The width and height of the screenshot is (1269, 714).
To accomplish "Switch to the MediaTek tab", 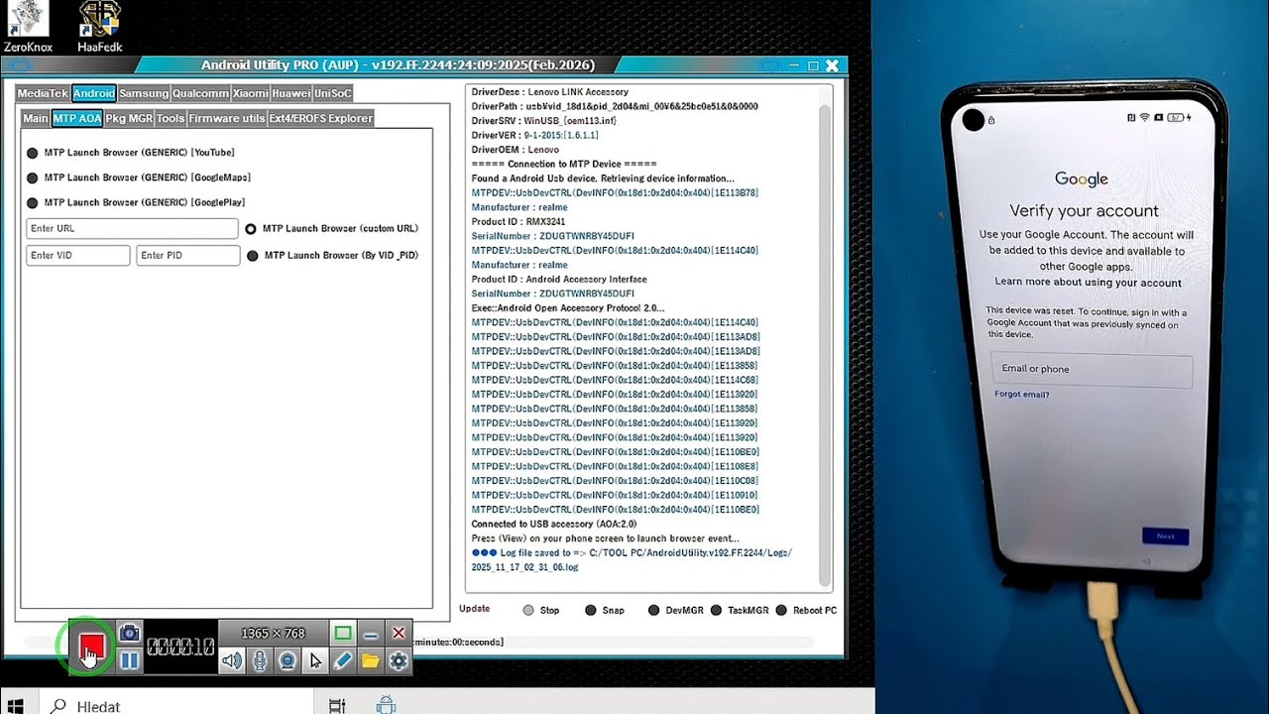I will (43, 93).
